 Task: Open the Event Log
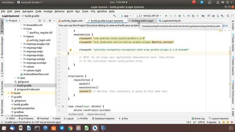pos(198,118)
